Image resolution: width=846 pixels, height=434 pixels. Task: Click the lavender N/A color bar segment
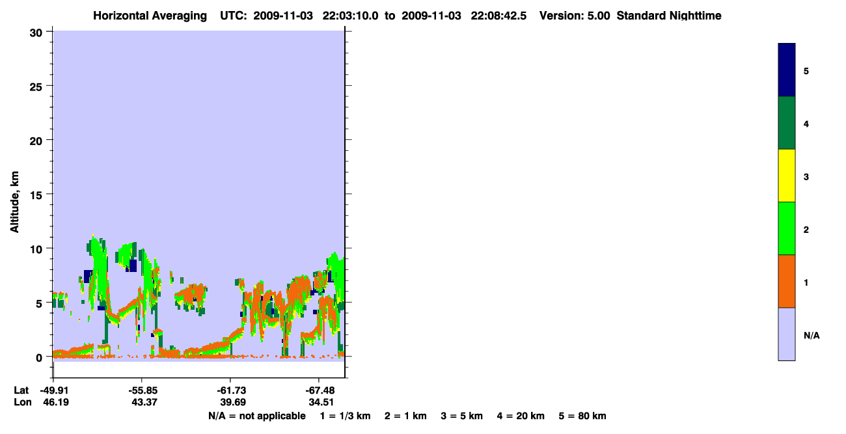click(x=787, y=334)
